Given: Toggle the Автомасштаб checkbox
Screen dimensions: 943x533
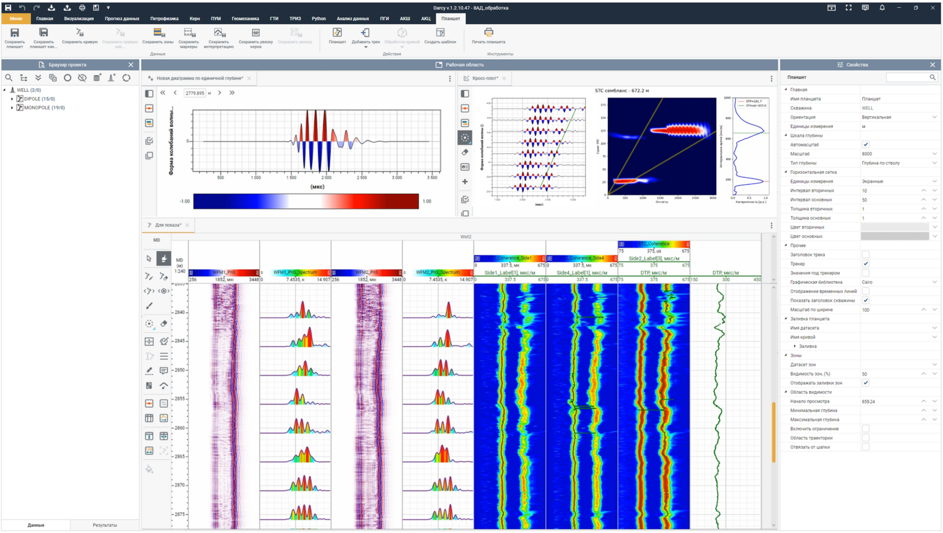Looking at the screenshot, I should [866, 145].
